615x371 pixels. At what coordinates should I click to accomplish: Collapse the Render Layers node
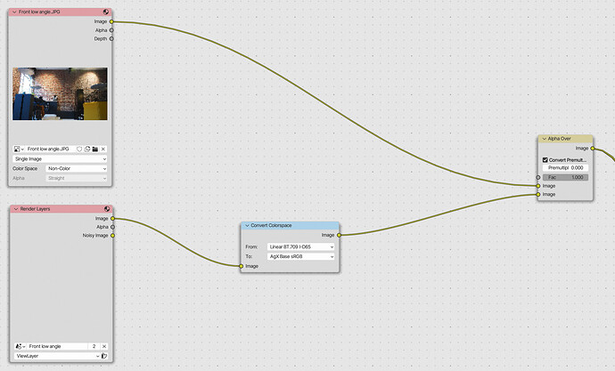click(x=16, y=209)
